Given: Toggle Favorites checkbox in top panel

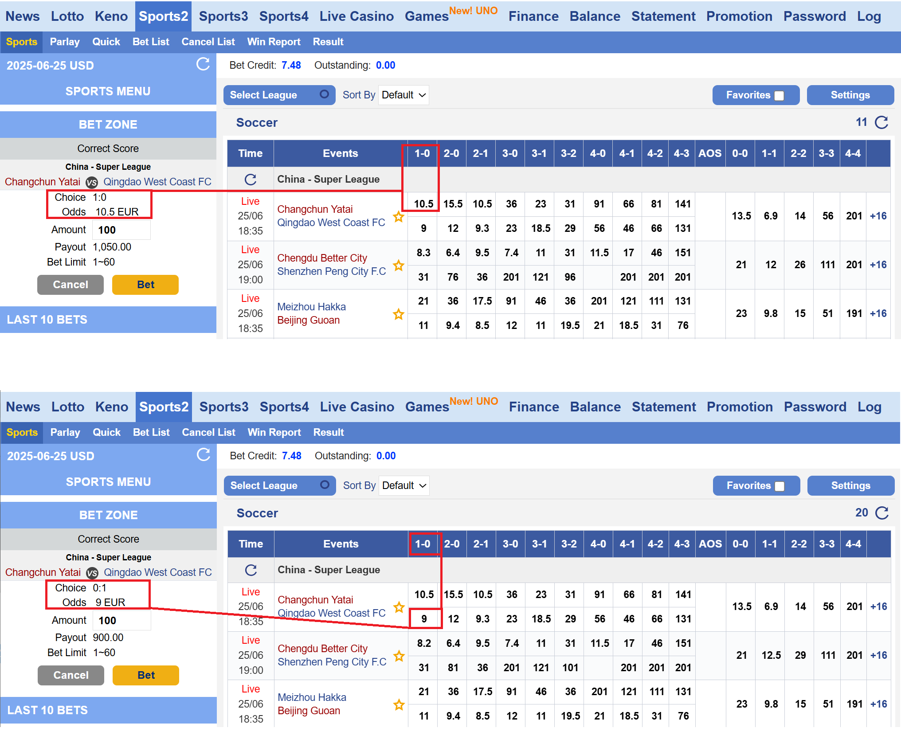Looking at the screenshot, I should (x=779, y=95).
